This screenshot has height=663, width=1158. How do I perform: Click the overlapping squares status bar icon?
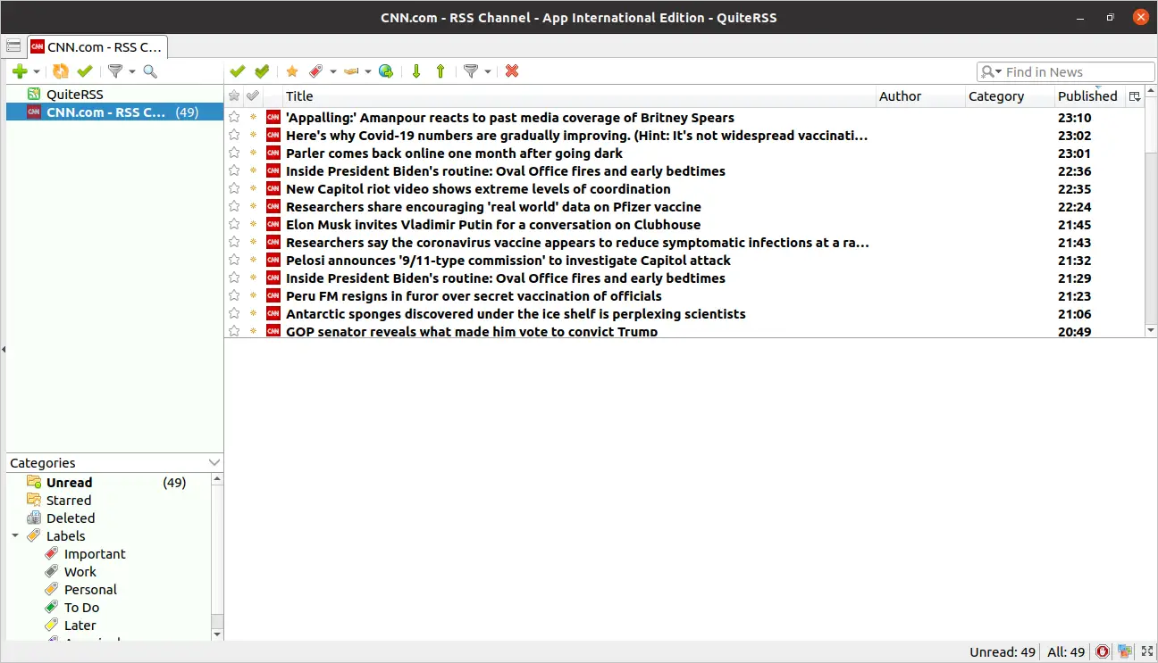[1124, 652]
